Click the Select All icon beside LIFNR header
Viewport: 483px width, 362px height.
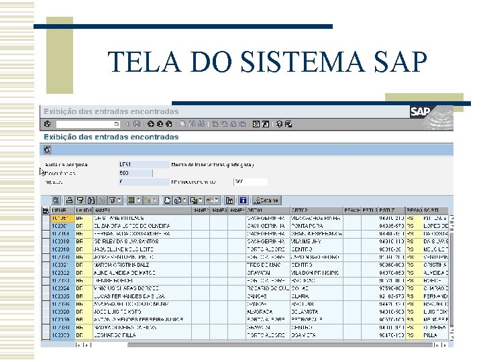[x=46, y=210]
